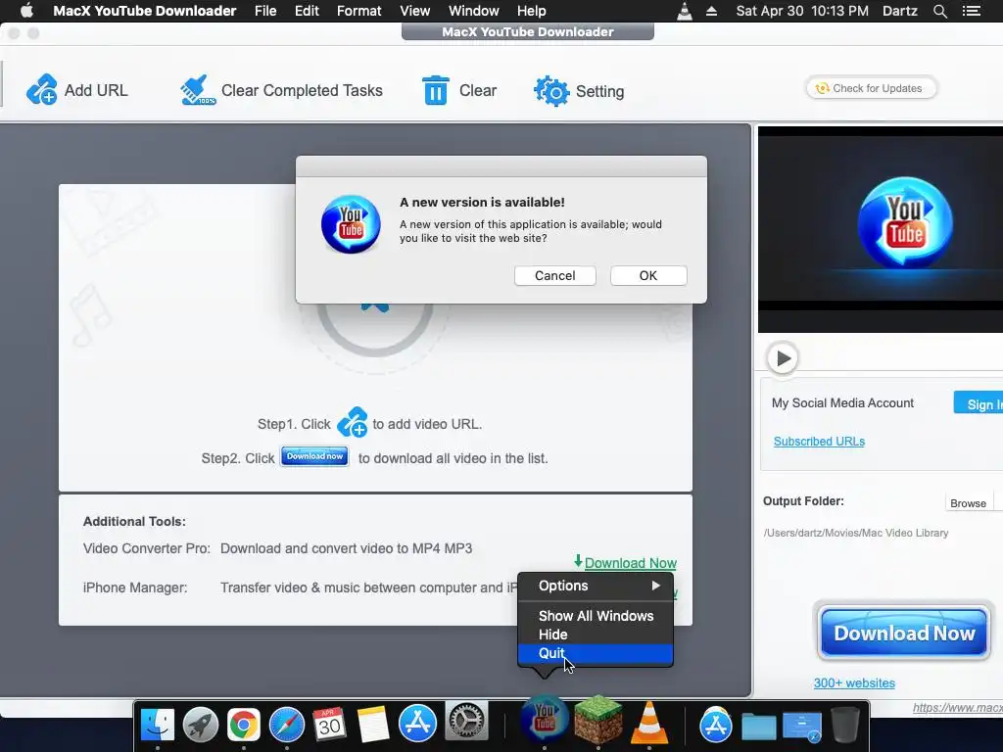Click the YouTube logo in the update dialog

click(x=351, y=224)
